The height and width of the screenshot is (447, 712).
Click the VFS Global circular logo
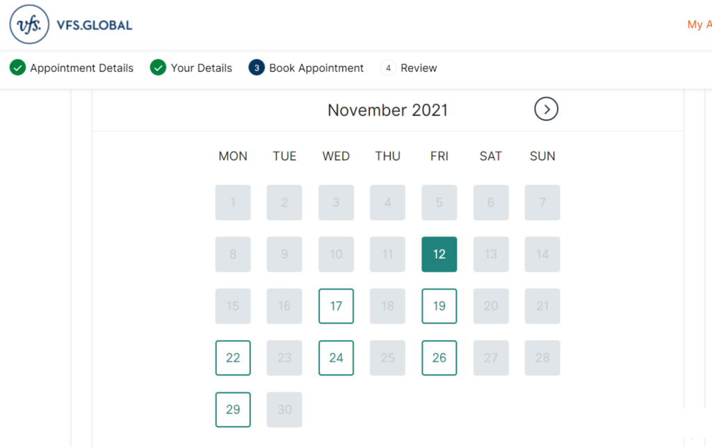point(29,24)
